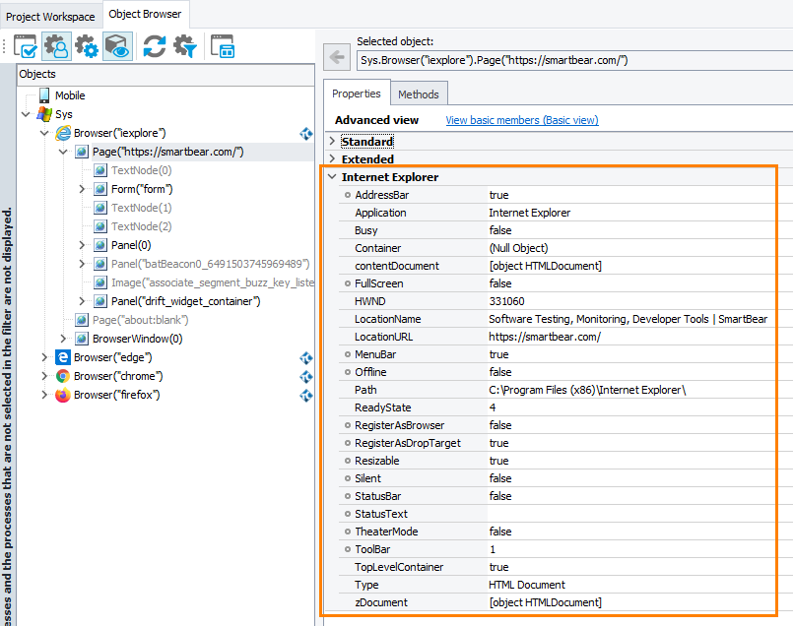793x626 pixels.
Task: Click the windowed panel icon on toolbar
Action: tap(223, 46)
